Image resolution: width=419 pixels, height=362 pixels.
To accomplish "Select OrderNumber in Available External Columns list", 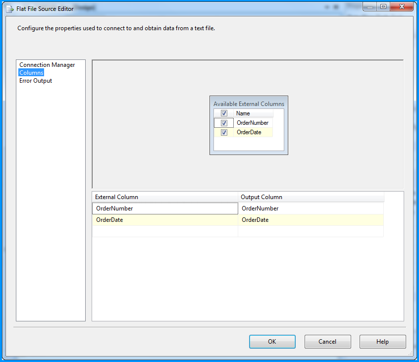I will (253, 123).
